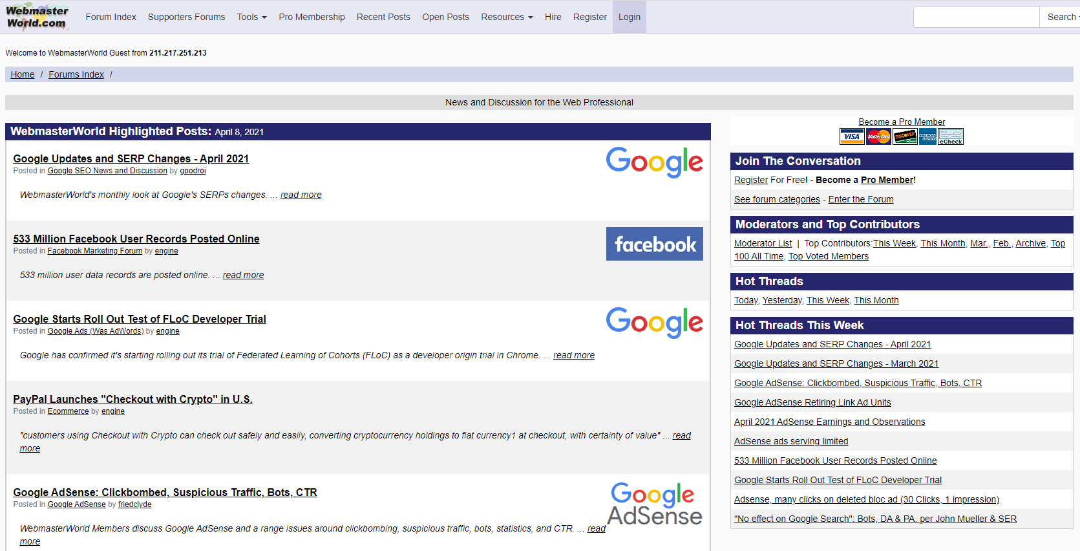Open Facebook Marketing Forum link

tap(95, 251)
